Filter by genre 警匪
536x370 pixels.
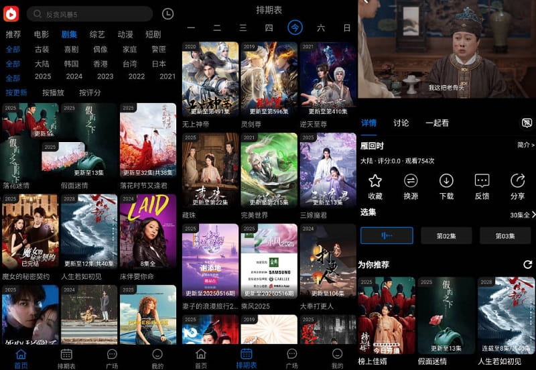[159, 49]
